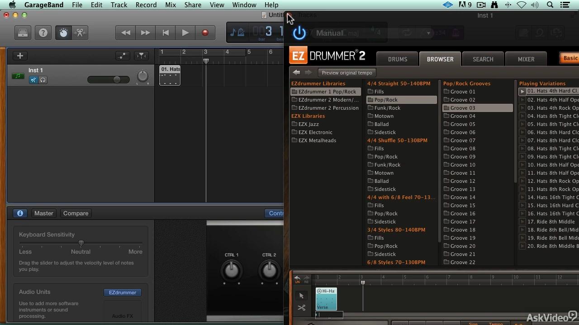
Task: Undo in EZdrummer song track
Action: tap(297, 279)
